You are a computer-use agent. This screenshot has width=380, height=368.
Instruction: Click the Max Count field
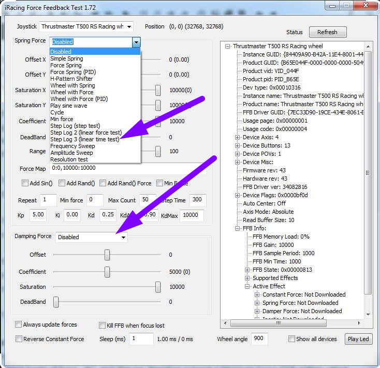148,200
